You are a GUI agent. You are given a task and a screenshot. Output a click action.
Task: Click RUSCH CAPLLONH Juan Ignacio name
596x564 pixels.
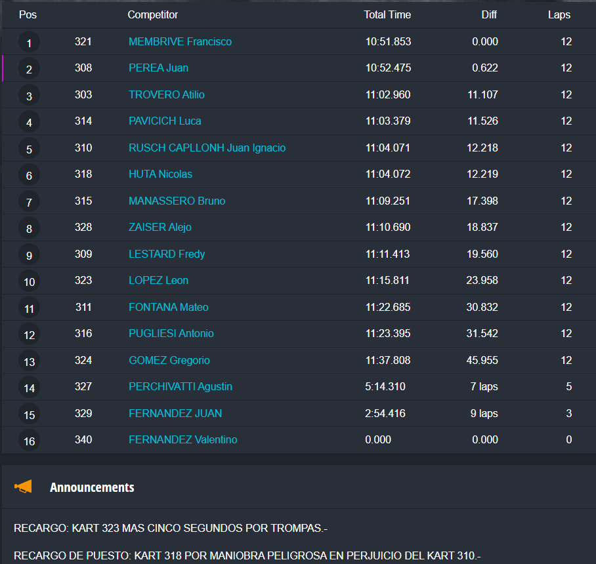[207, 148]
